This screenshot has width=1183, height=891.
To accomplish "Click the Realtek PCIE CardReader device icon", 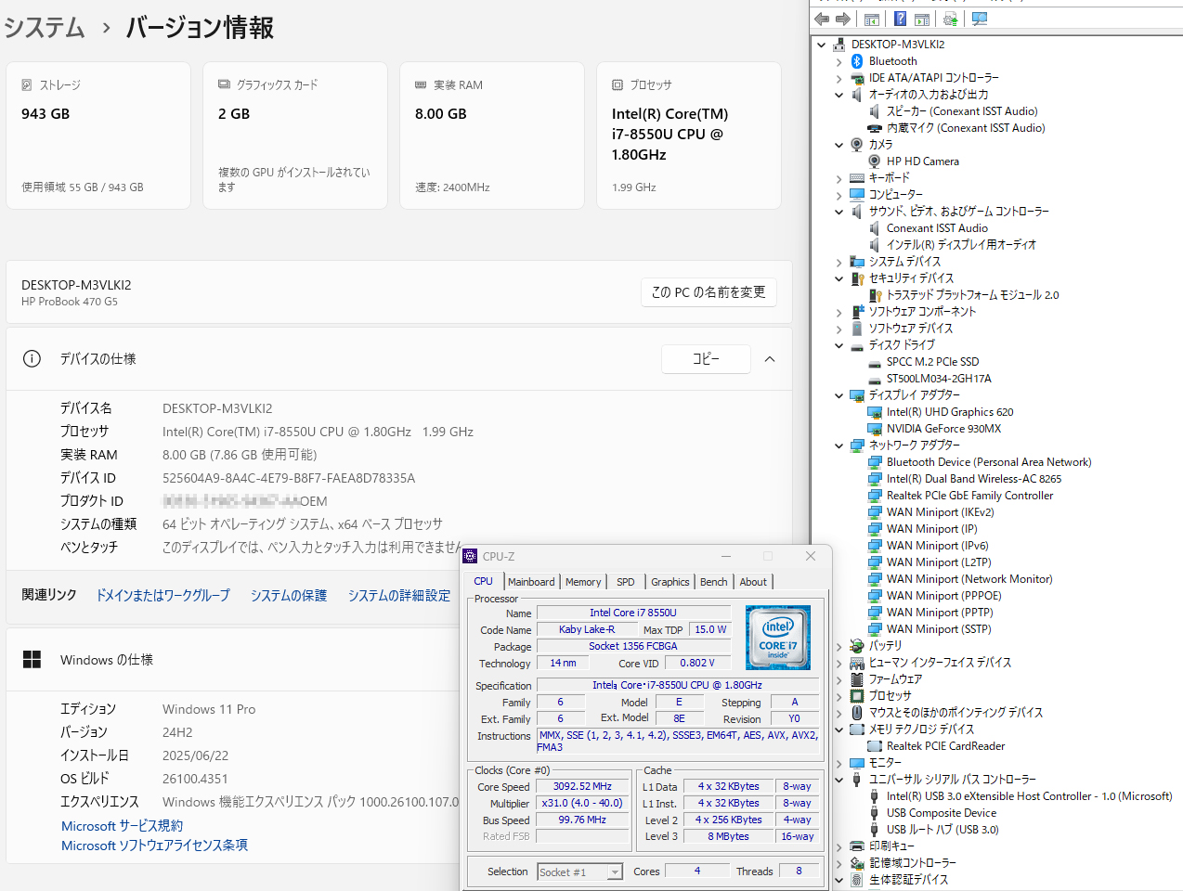I will pos(875,746).
